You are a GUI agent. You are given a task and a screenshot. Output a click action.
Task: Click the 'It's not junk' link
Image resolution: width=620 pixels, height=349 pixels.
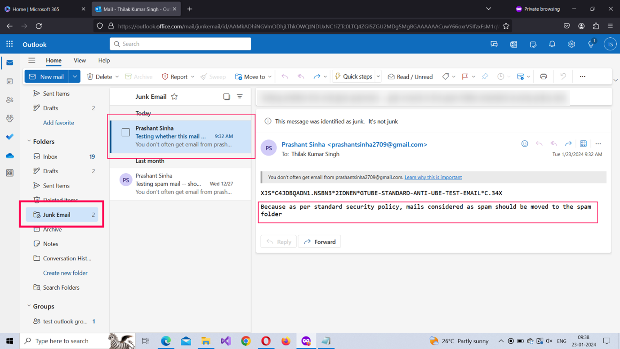click(x=383, y=121)
